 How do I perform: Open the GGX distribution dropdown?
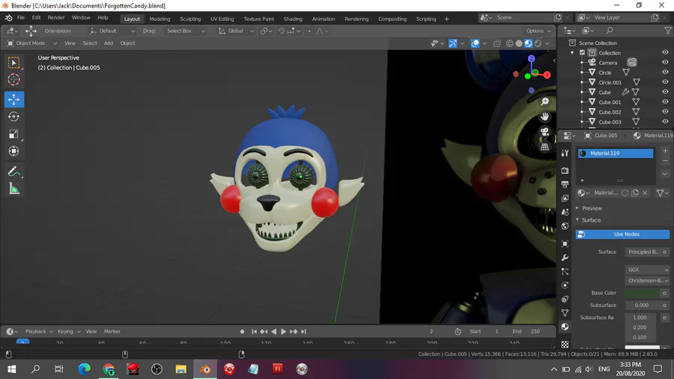647,270
